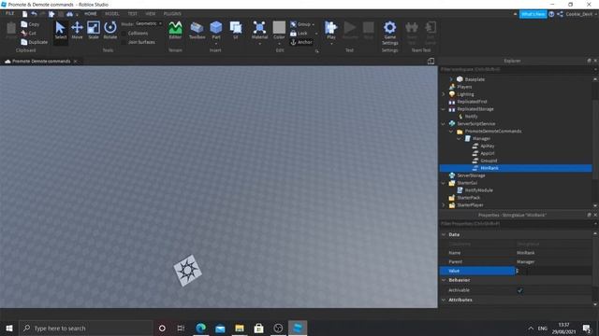This screenshot has height=336, width=599.
Task: Open the UI insert tool
Action: 236,30
